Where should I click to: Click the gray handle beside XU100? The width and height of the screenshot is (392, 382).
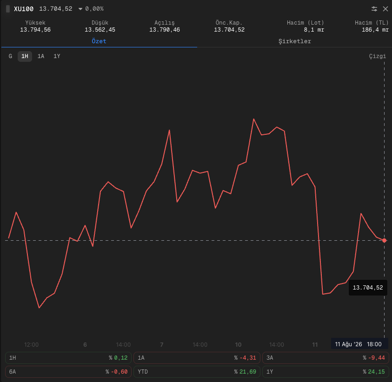click(x=8, y=9)
